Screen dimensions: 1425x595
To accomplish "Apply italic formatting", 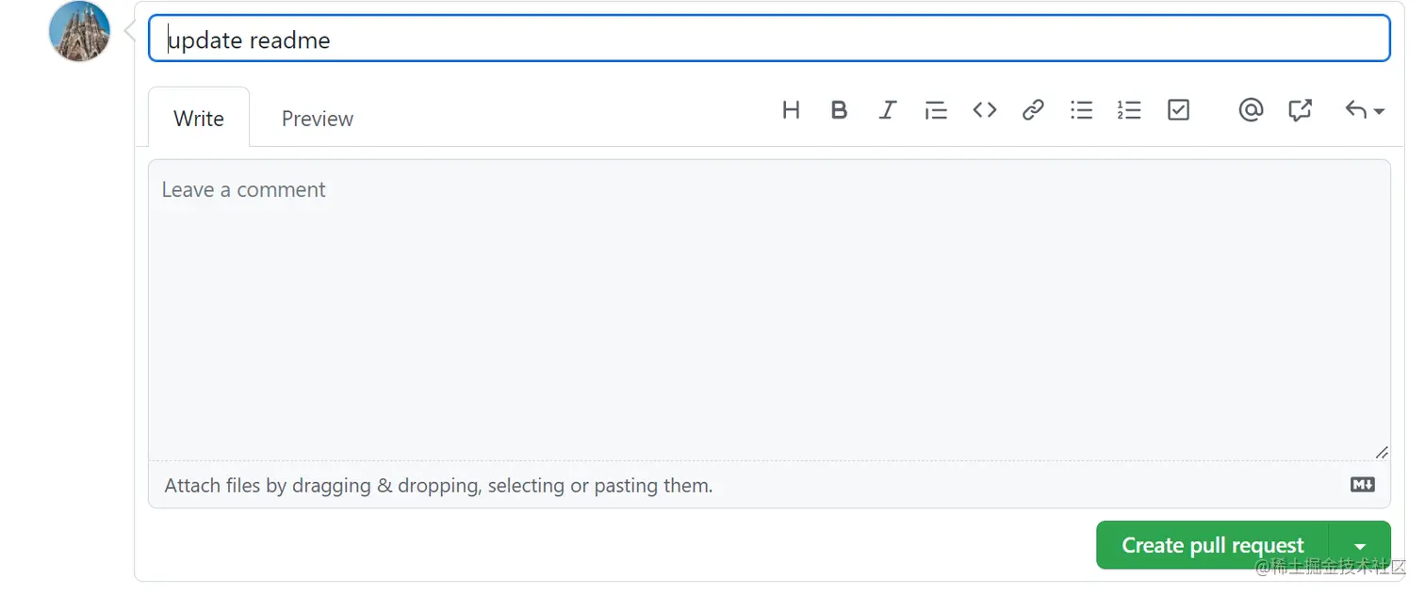I will pyautogui.click(x=887, y=110).
